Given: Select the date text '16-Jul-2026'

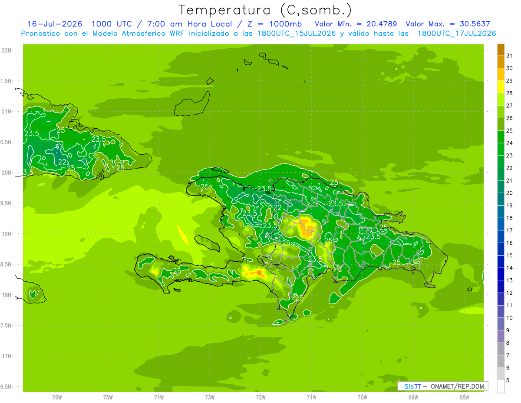Looking at the screenshot, I should pos(55,24).
